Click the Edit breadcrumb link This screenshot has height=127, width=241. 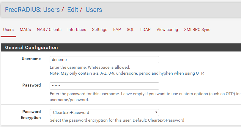tap(73, 10)
